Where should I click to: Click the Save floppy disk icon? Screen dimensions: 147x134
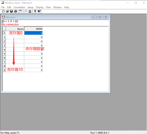(x=11, y=11)
